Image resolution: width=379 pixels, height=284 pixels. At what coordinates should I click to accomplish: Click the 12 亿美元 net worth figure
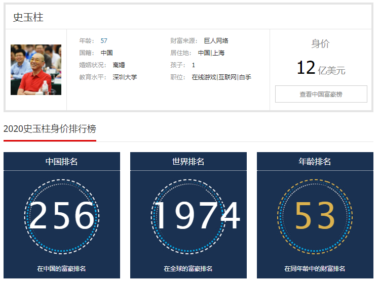[321, 68]
